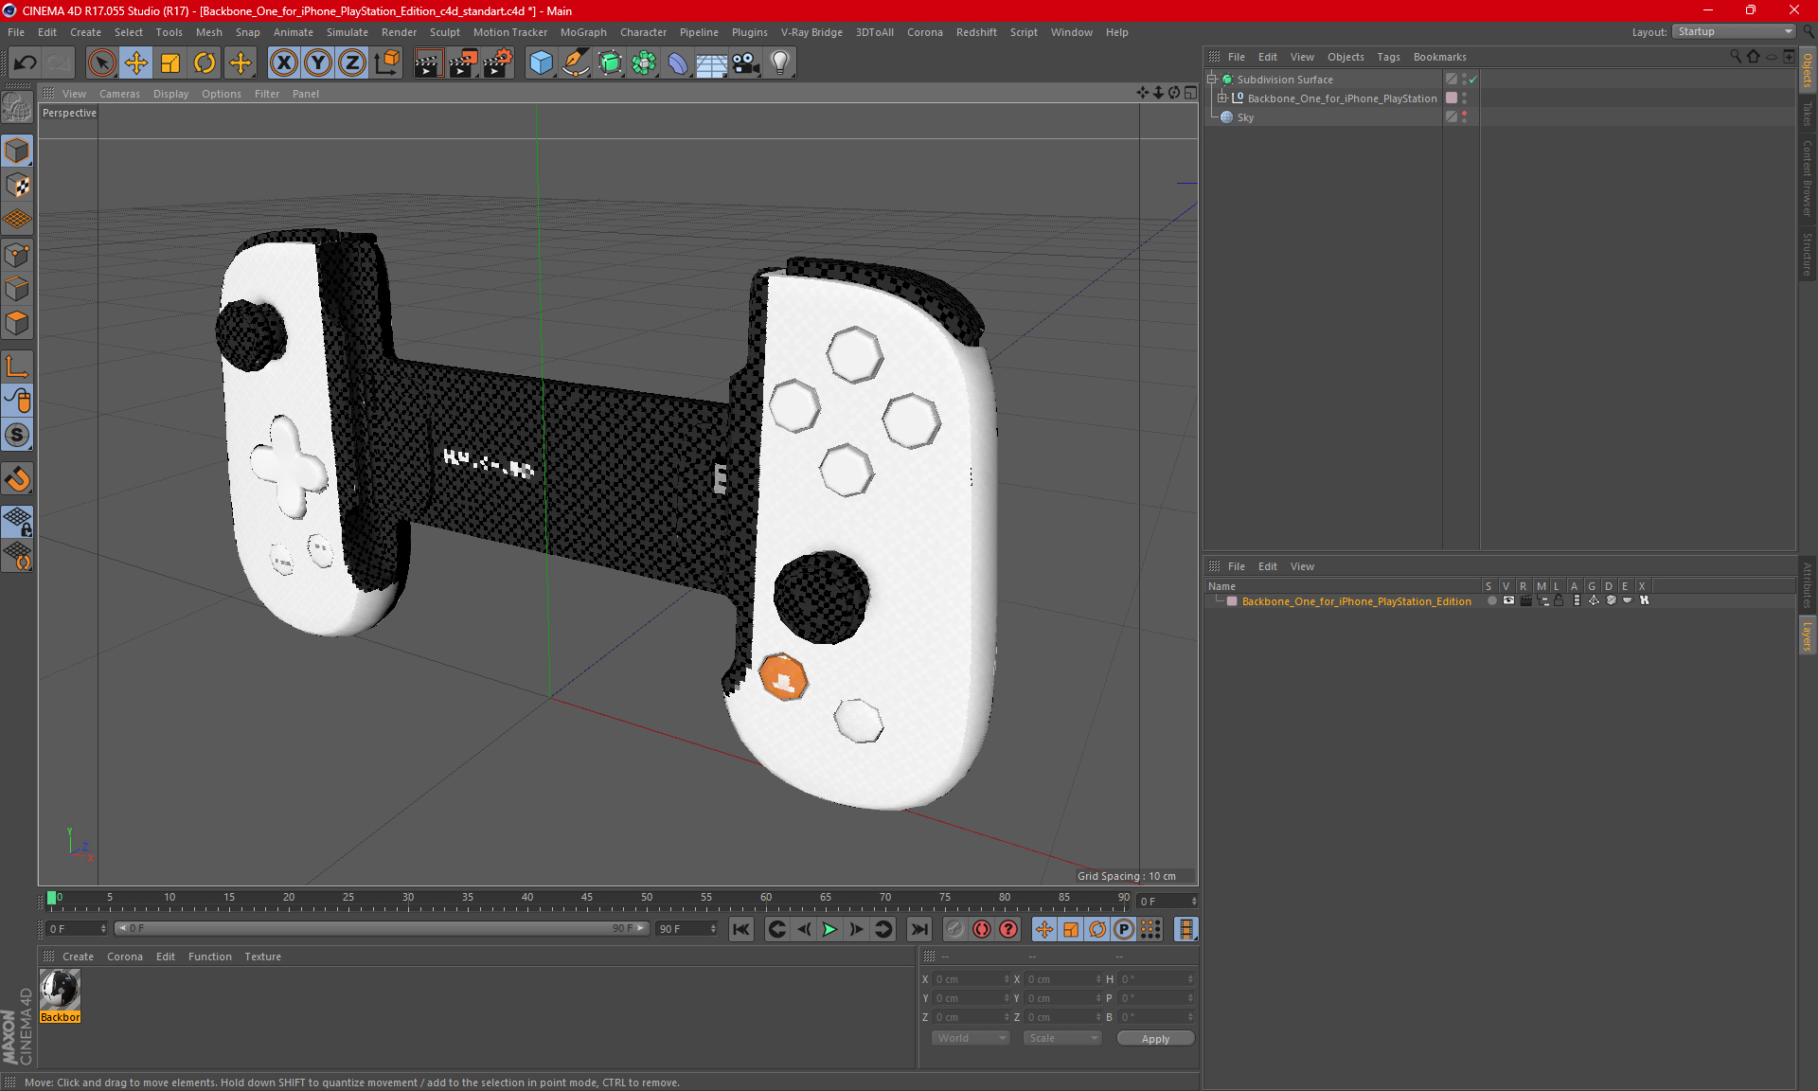Render the active view

point(428,63)
